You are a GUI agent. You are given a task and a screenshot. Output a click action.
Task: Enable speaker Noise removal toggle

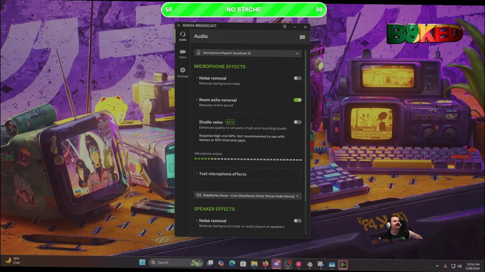[x=297, y=221]
